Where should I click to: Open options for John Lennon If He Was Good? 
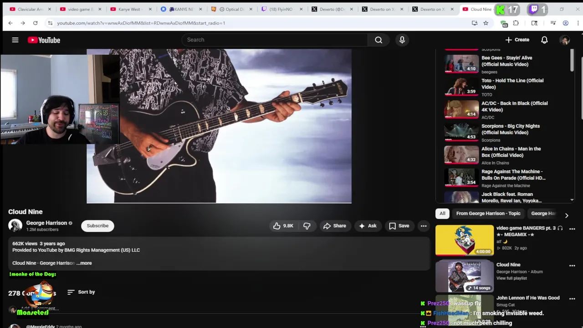click(x=572, y=298)
